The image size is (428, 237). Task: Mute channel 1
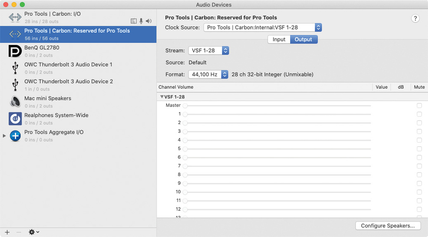pos(419,114)
